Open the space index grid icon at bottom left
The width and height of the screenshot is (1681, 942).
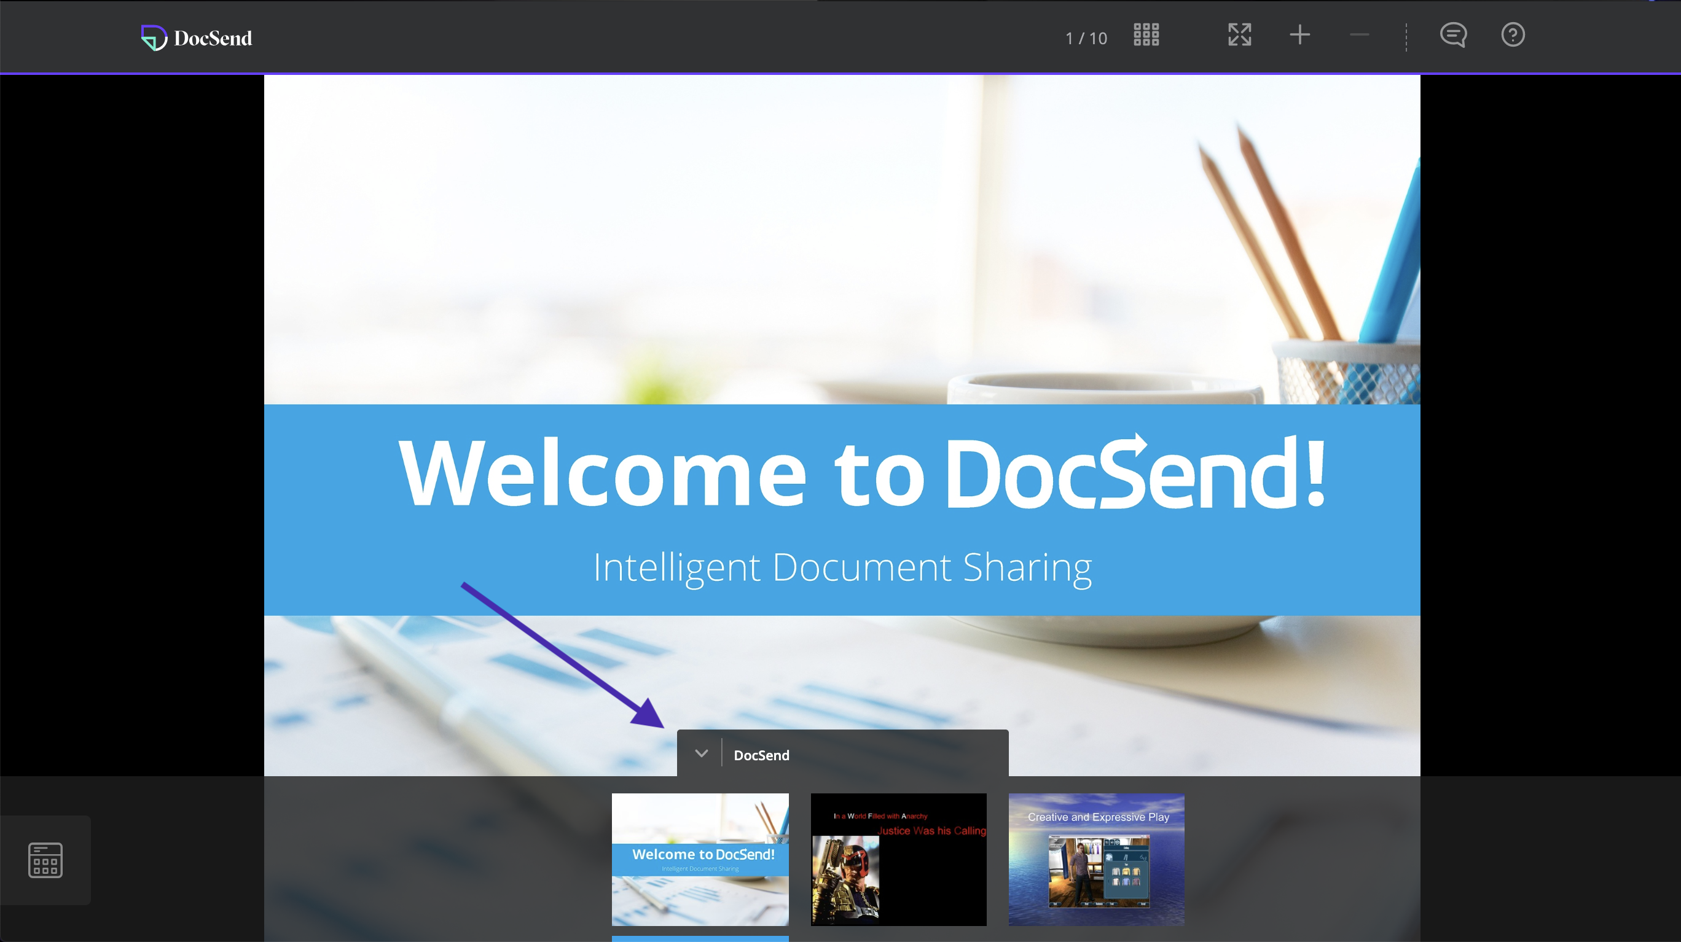pyautogui.click(x=45, y=860)
